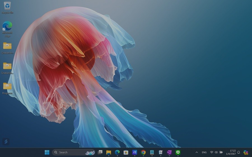This screenshot has width=252, height=157.
Task: Open Microsoft Edge from the taskbar
Action: pos(117,152)
